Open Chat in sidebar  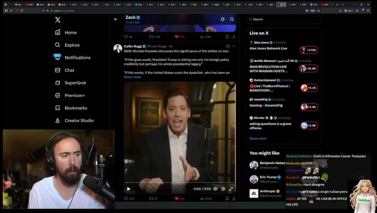pos(64,70)
